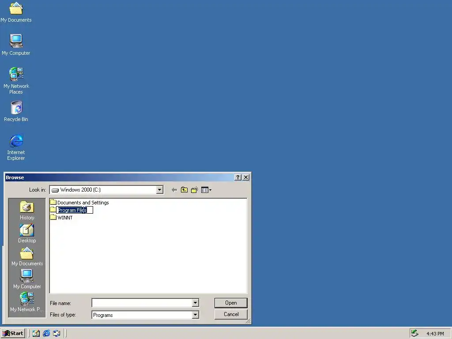The image size is (452, 339).
Task: Click the system tray network icon
Action: click(x=414, y=334)
